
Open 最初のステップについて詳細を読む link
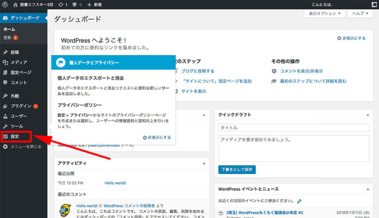coord(313,81)
